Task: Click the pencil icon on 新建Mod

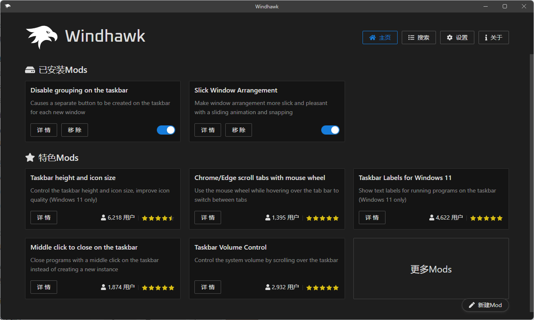Action: click(x=472, y=305)
